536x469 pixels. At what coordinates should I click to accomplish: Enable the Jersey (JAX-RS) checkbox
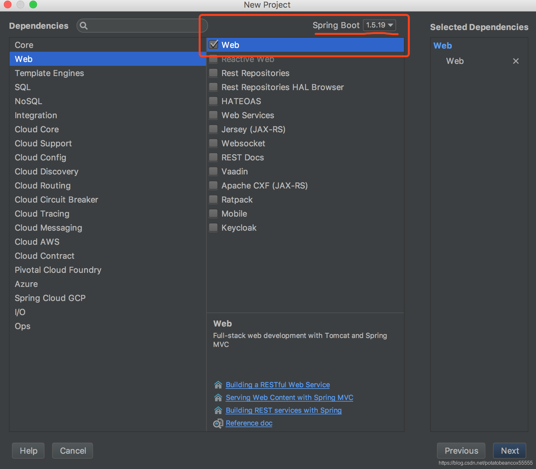[x=213, y=129]
